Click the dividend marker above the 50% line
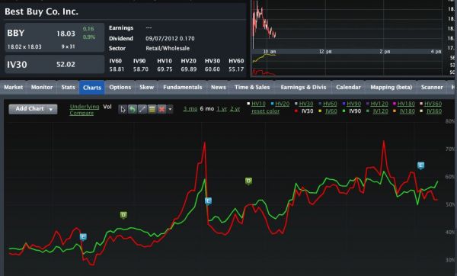Image resolution: width=457 pixels, height=276 pixels. pyautogui.click(x=248, y=181)
